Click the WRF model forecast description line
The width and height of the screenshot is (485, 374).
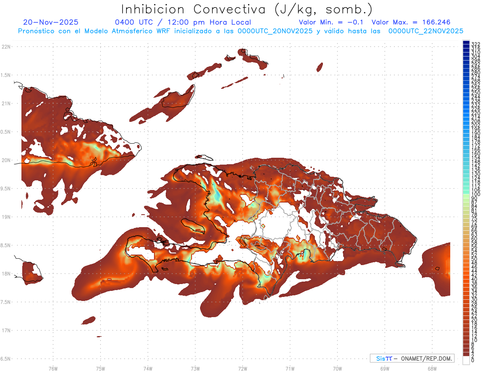tap(241, 31)
